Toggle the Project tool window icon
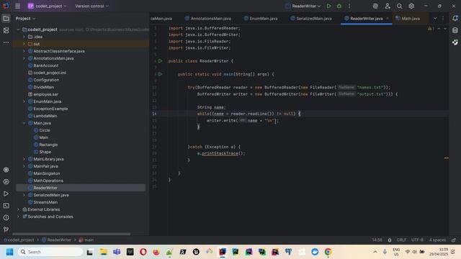Viewport: 461px width, 259px height. click(6, 19)
